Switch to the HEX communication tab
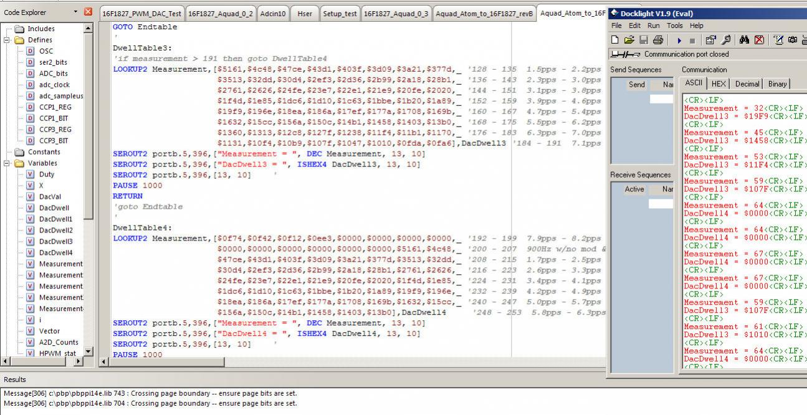This screenshot has height=415, width=807. point(719,83)
